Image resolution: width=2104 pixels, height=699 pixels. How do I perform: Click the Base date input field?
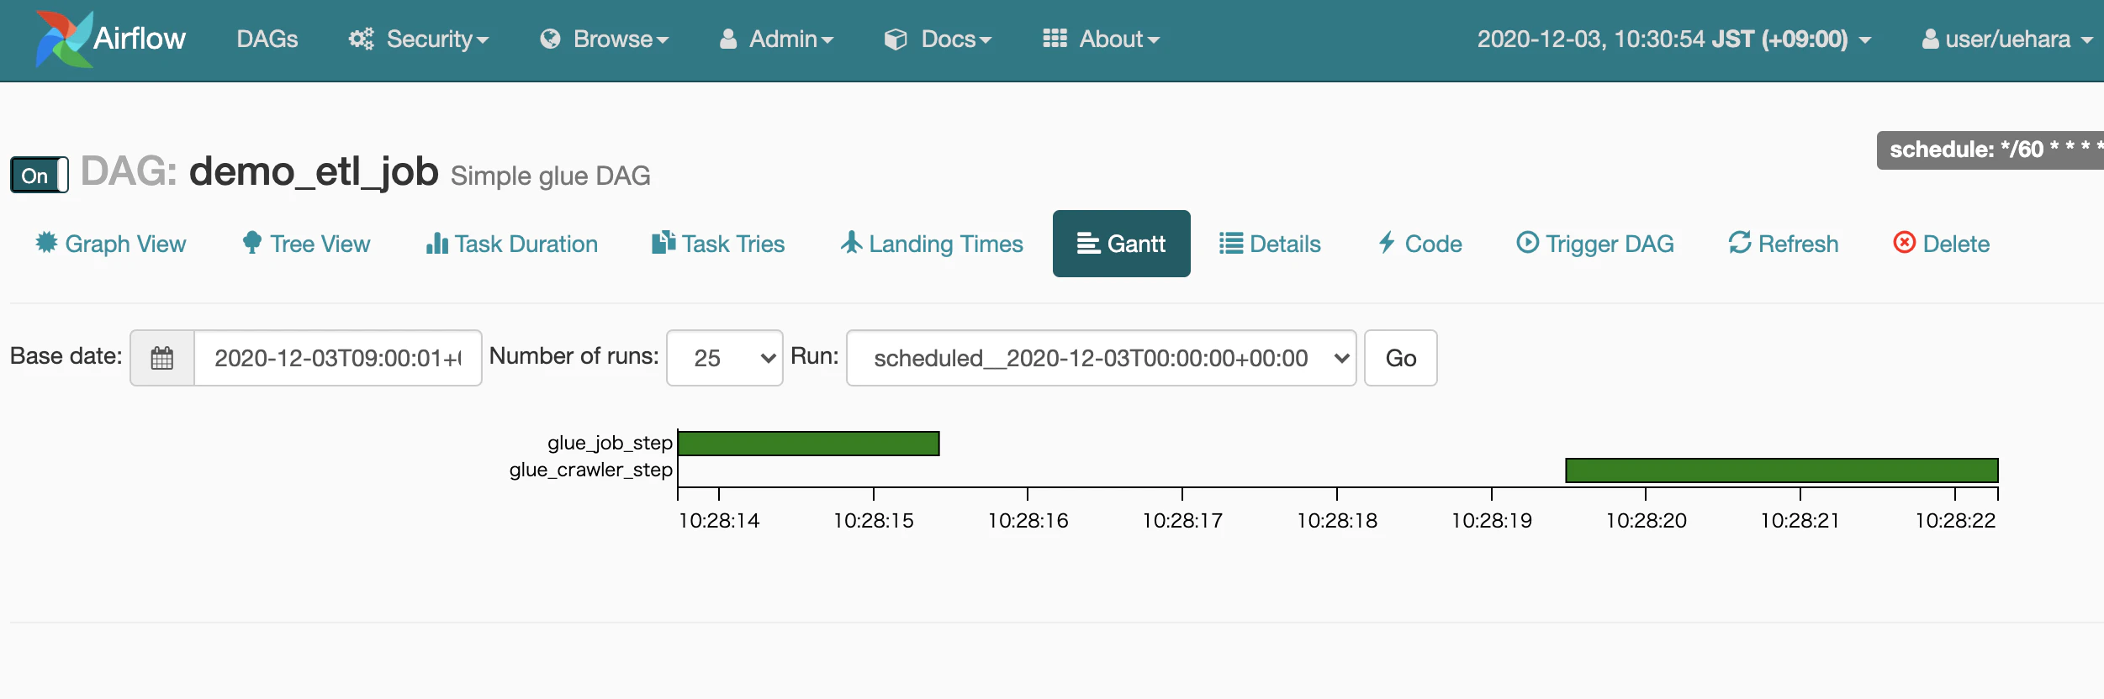click(338, 358)
